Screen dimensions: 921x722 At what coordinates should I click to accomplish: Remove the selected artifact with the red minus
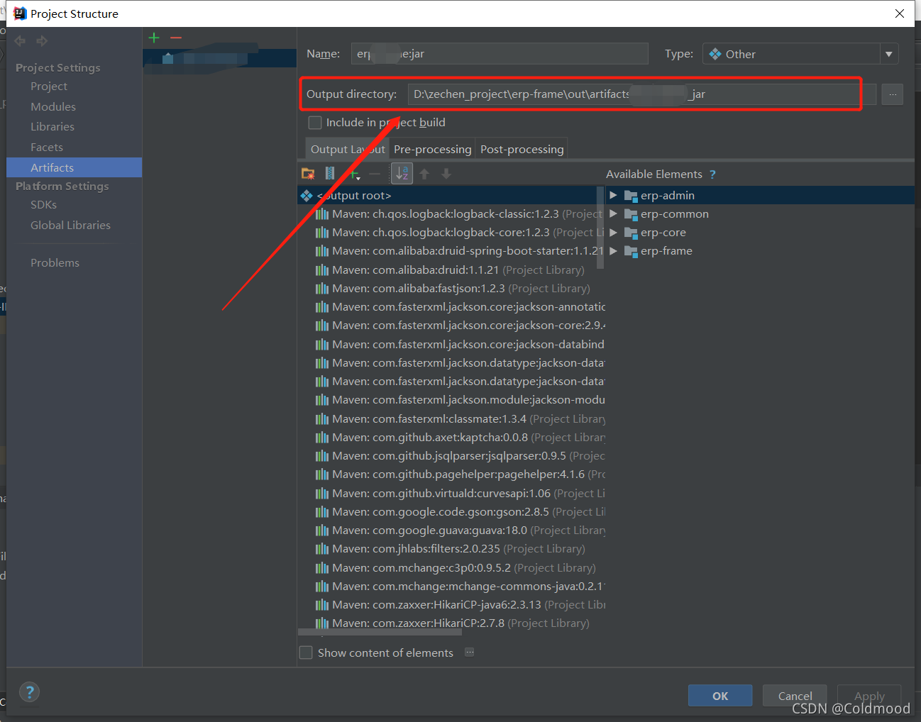[x=176, y=38]
